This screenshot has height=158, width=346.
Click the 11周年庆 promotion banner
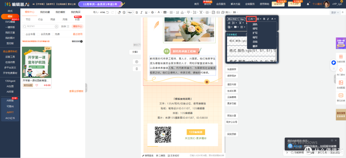point(100,4)
